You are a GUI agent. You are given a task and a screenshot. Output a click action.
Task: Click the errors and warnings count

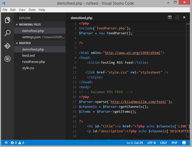pyautogui.click(x=18, y=143)
